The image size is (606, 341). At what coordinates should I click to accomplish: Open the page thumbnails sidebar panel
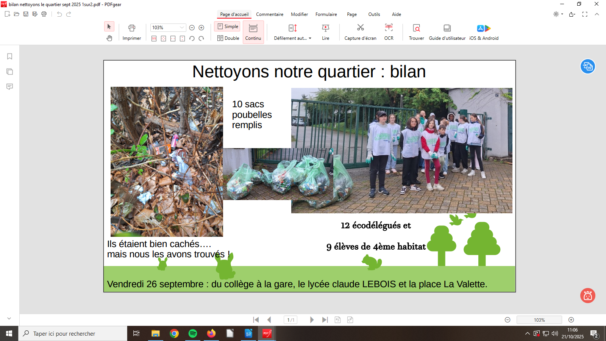10,72
